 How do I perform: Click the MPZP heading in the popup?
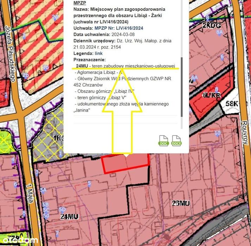80,3
